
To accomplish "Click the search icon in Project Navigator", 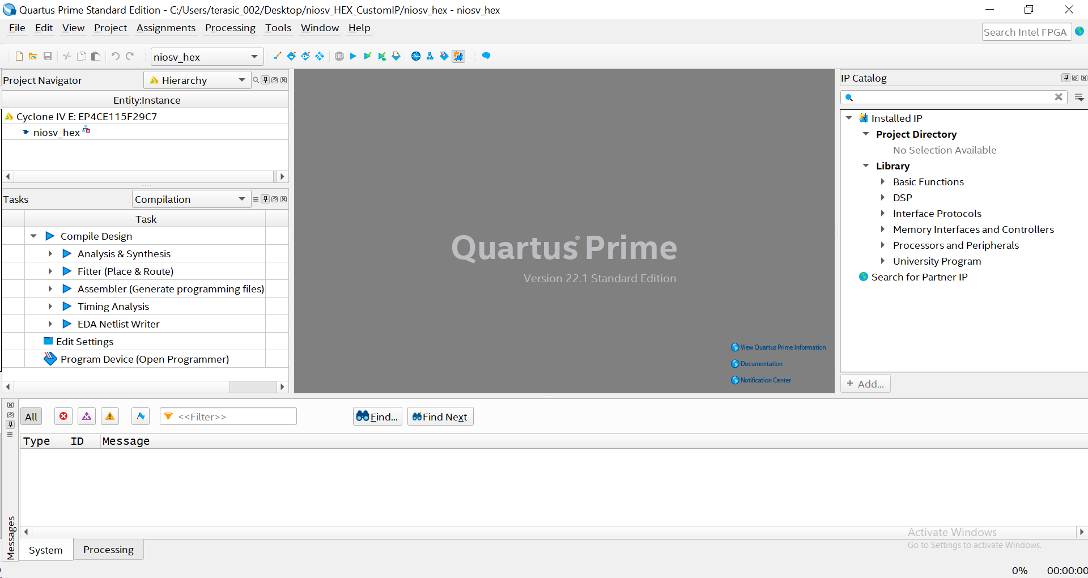I will pyautogui.click(x=256, y=80).
